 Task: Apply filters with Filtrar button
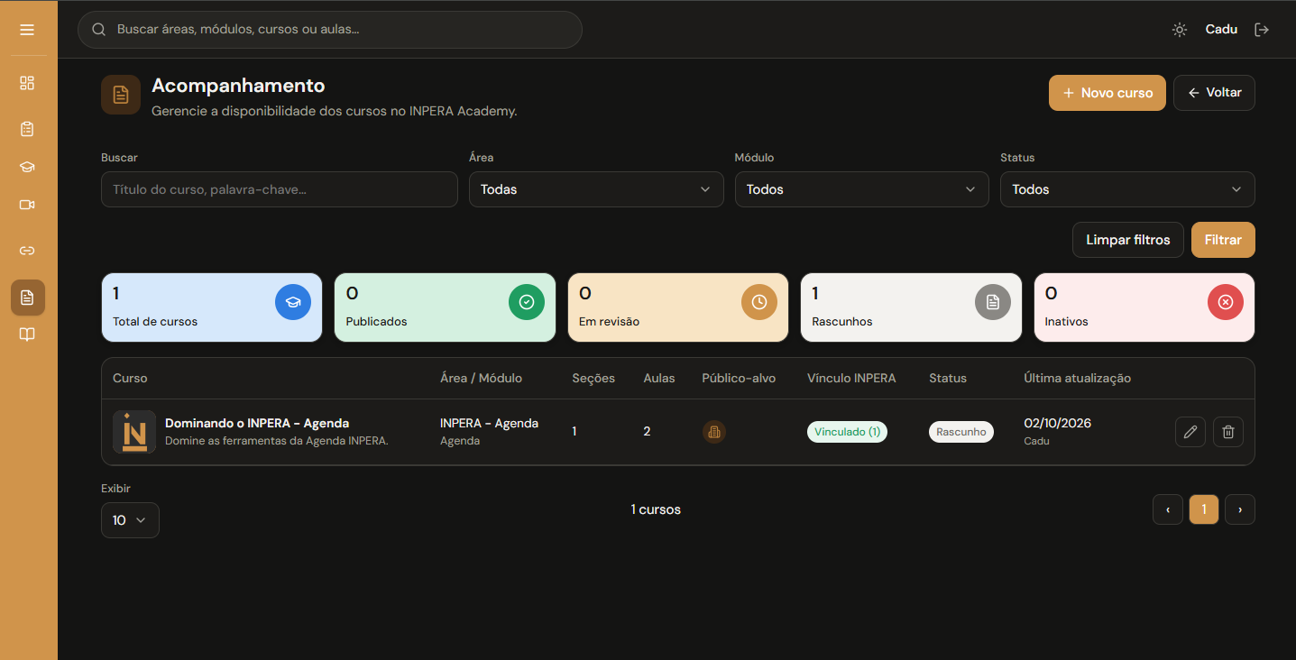tap(1223, 240)
